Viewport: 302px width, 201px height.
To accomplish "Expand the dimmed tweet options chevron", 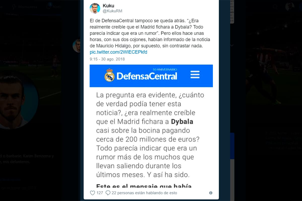I will (232, 45).
